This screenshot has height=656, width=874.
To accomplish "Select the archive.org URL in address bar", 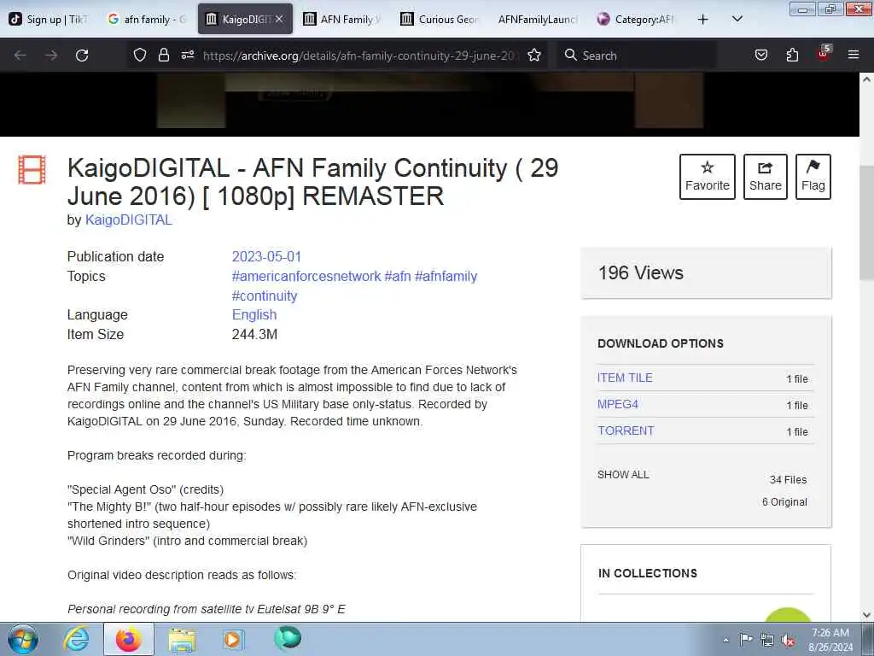I will pos(359,56).
